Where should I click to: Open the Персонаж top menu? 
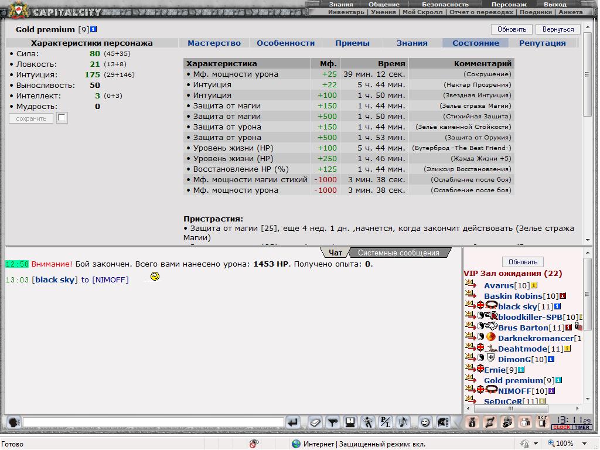tap(509, 4)
